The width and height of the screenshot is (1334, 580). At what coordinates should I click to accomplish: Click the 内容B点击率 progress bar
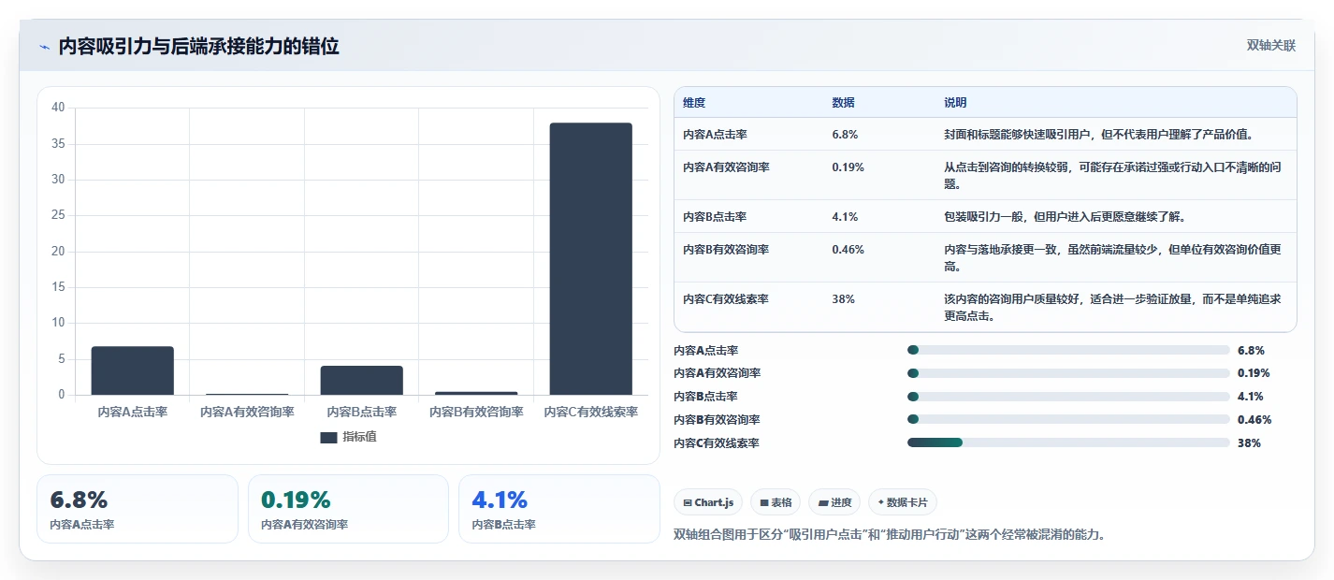[1068, 397]
